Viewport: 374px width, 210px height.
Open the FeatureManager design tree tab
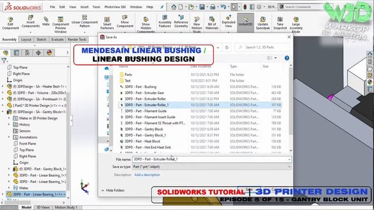pos(6,52)
